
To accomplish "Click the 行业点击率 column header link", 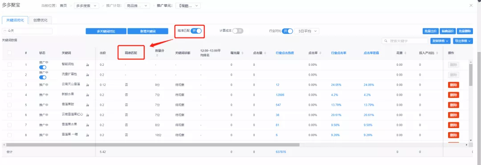I will pyautogui.click(x=338, y=53).
